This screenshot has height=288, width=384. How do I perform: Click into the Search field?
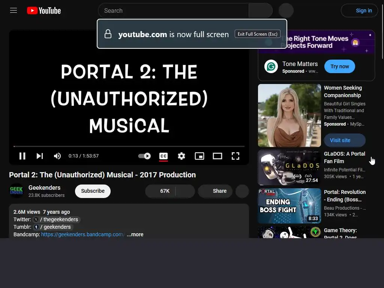click(x=173, y=10)
